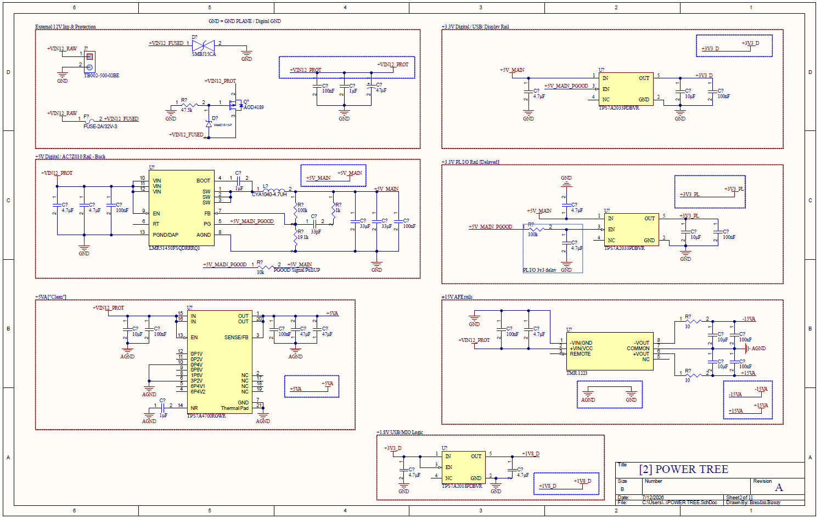The image size is (821, 519).
Task: Select the 1µF capacitor on BOOT pin
Action: click(239, 180)
